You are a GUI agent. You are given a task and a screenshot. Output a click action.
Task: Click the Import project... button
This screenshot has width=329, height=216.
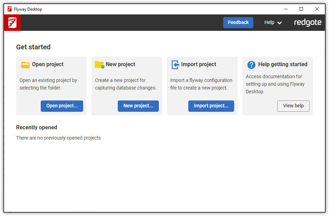click(x=211, y=106)
